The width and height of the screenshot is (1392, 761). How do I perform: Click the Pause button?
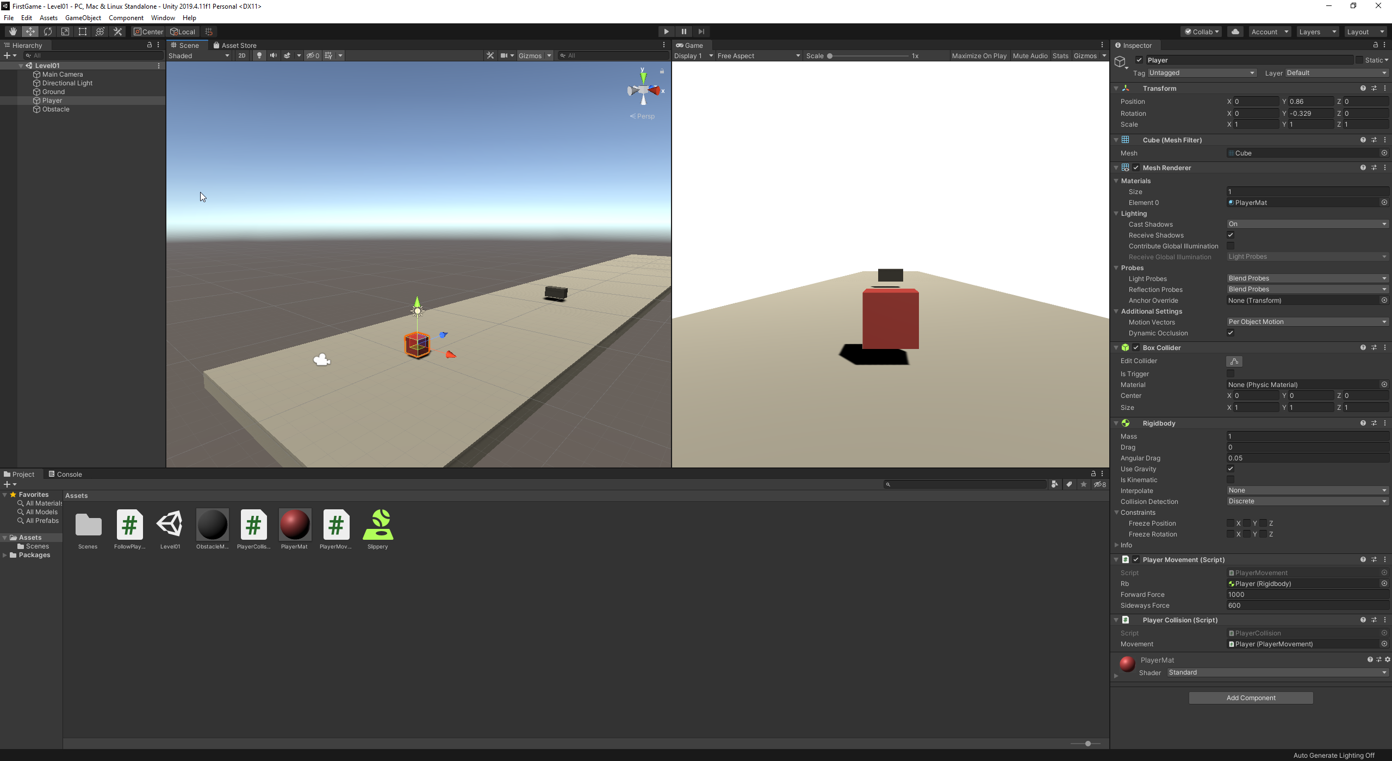pos(684,32)
